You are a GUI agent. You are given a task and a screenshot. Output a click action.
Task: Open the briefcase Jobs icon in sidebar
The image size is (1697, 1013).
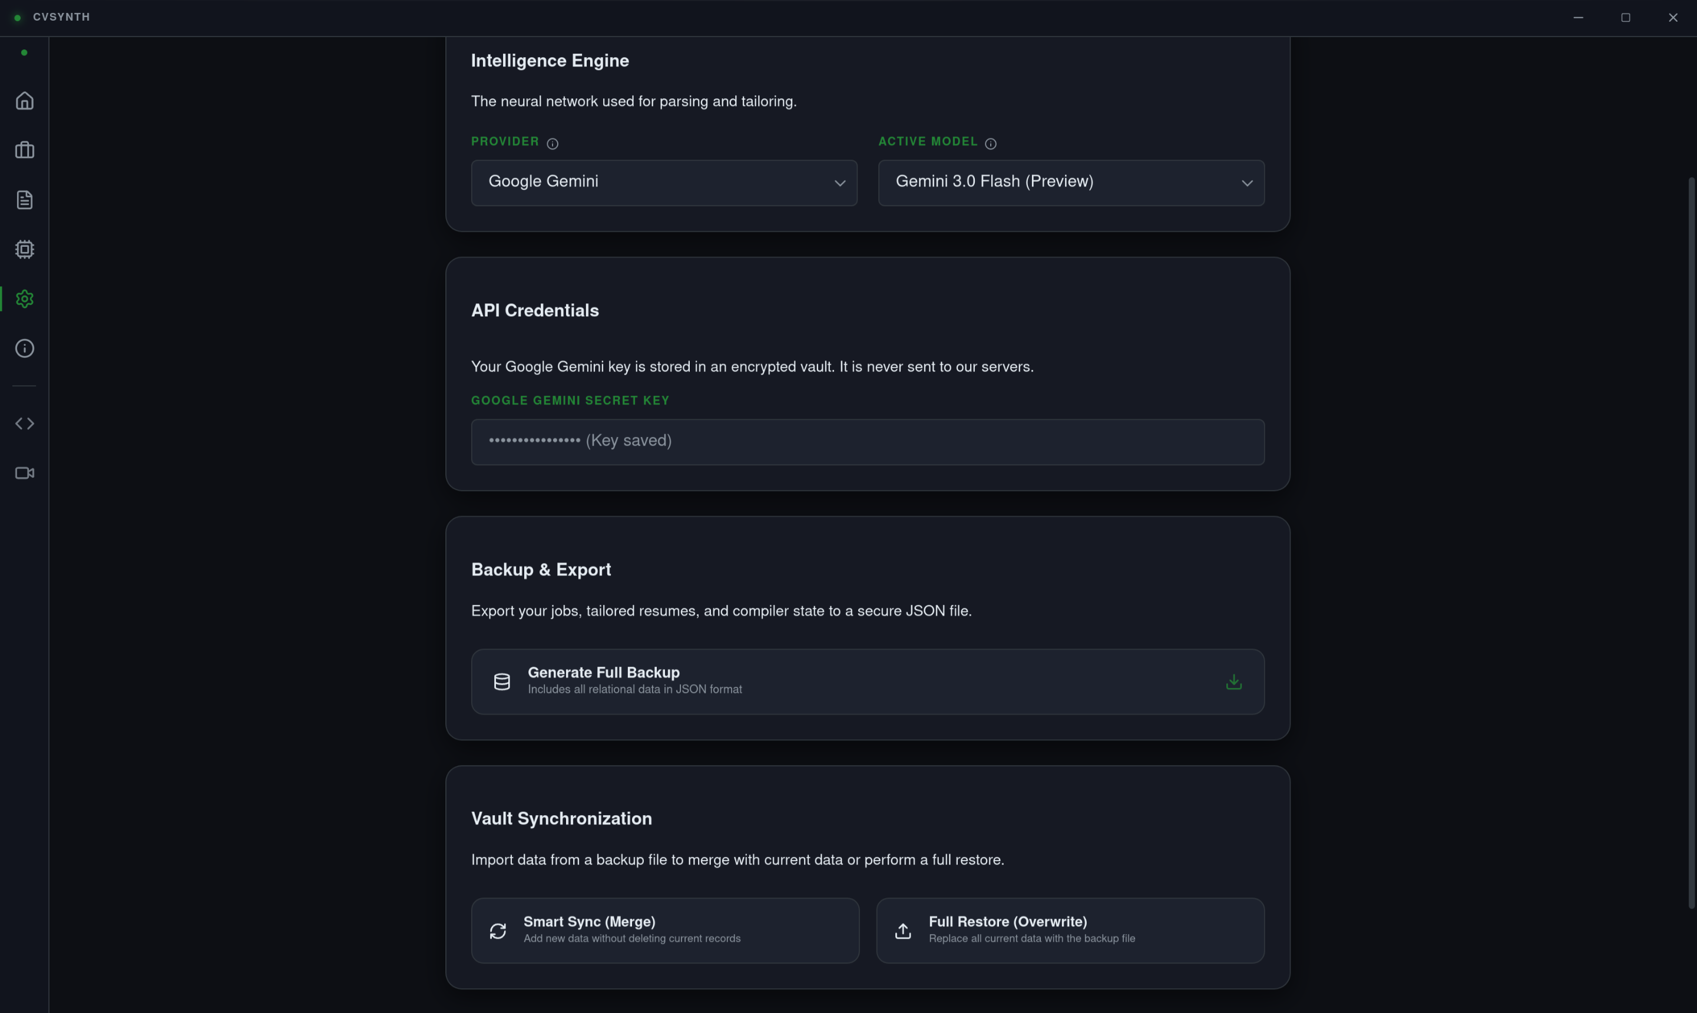(25, 150)
